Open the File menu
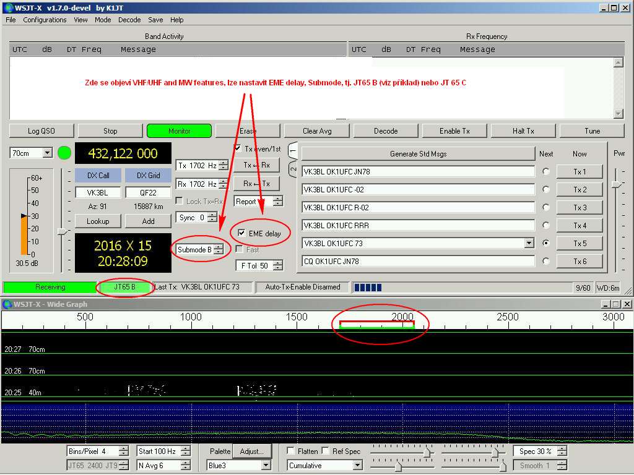The width and height of the screenshot is (634, 475). 11,20
